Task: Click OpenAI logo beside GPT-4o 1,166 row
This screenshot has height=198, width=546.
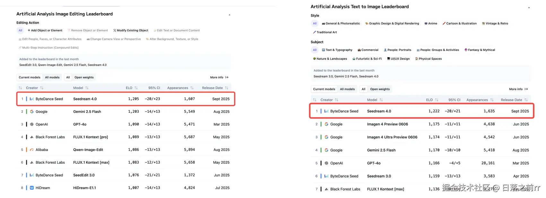Action: pyautogui.click(x=326, y=163)
